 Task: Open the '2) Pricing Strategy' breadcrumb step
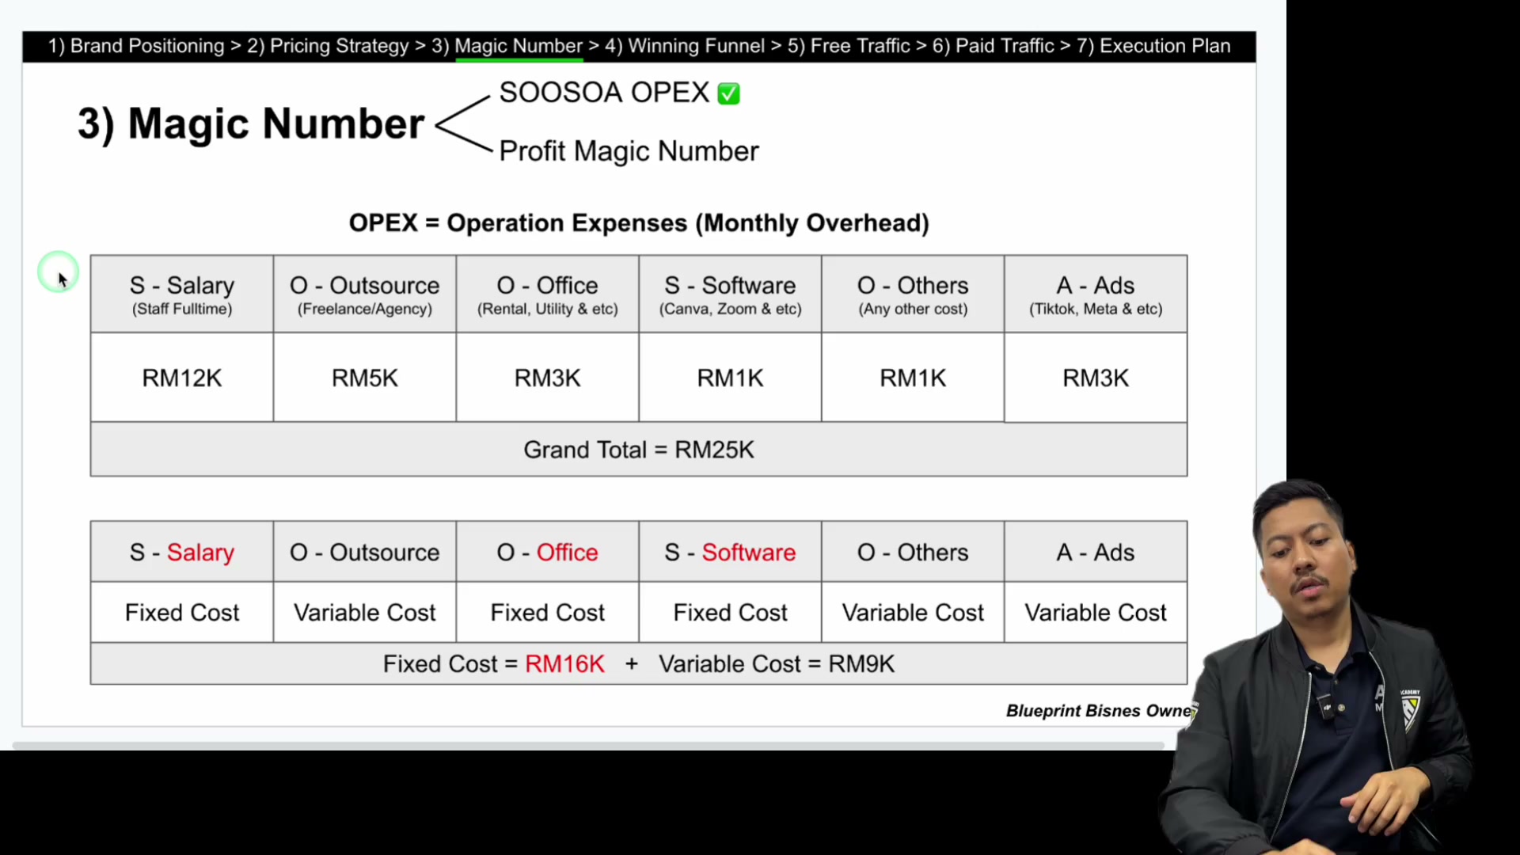tap(328, 46)
